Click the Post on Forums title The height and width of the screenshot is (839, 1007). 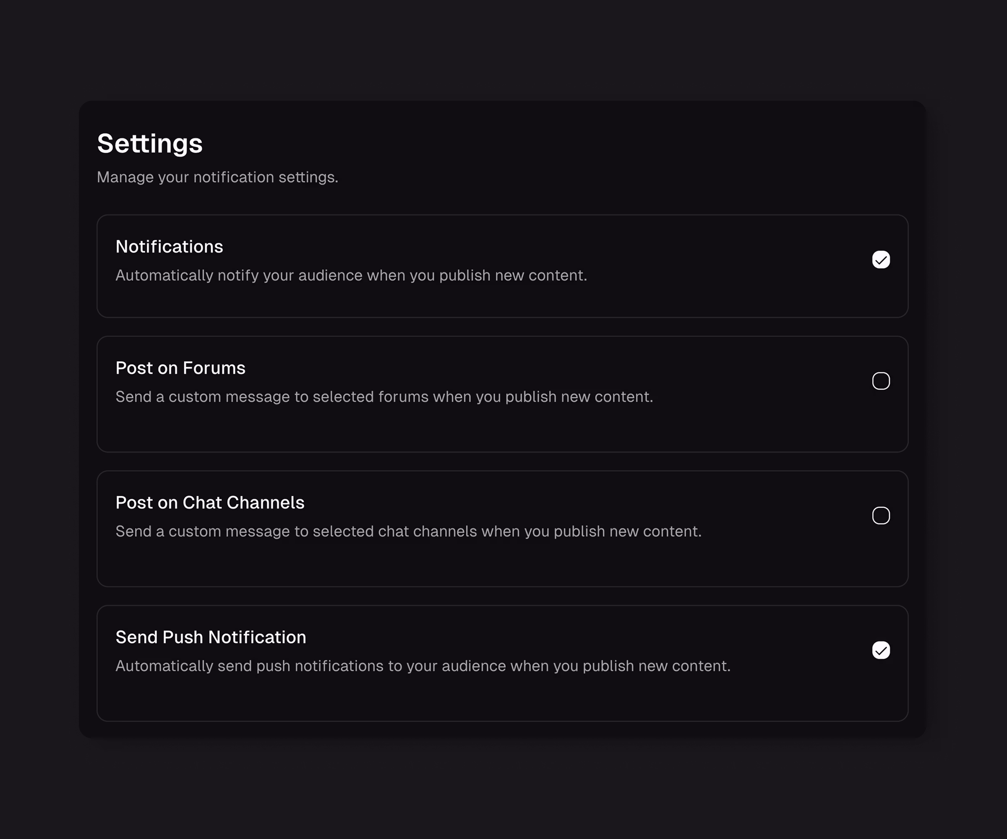coord(180,368)
